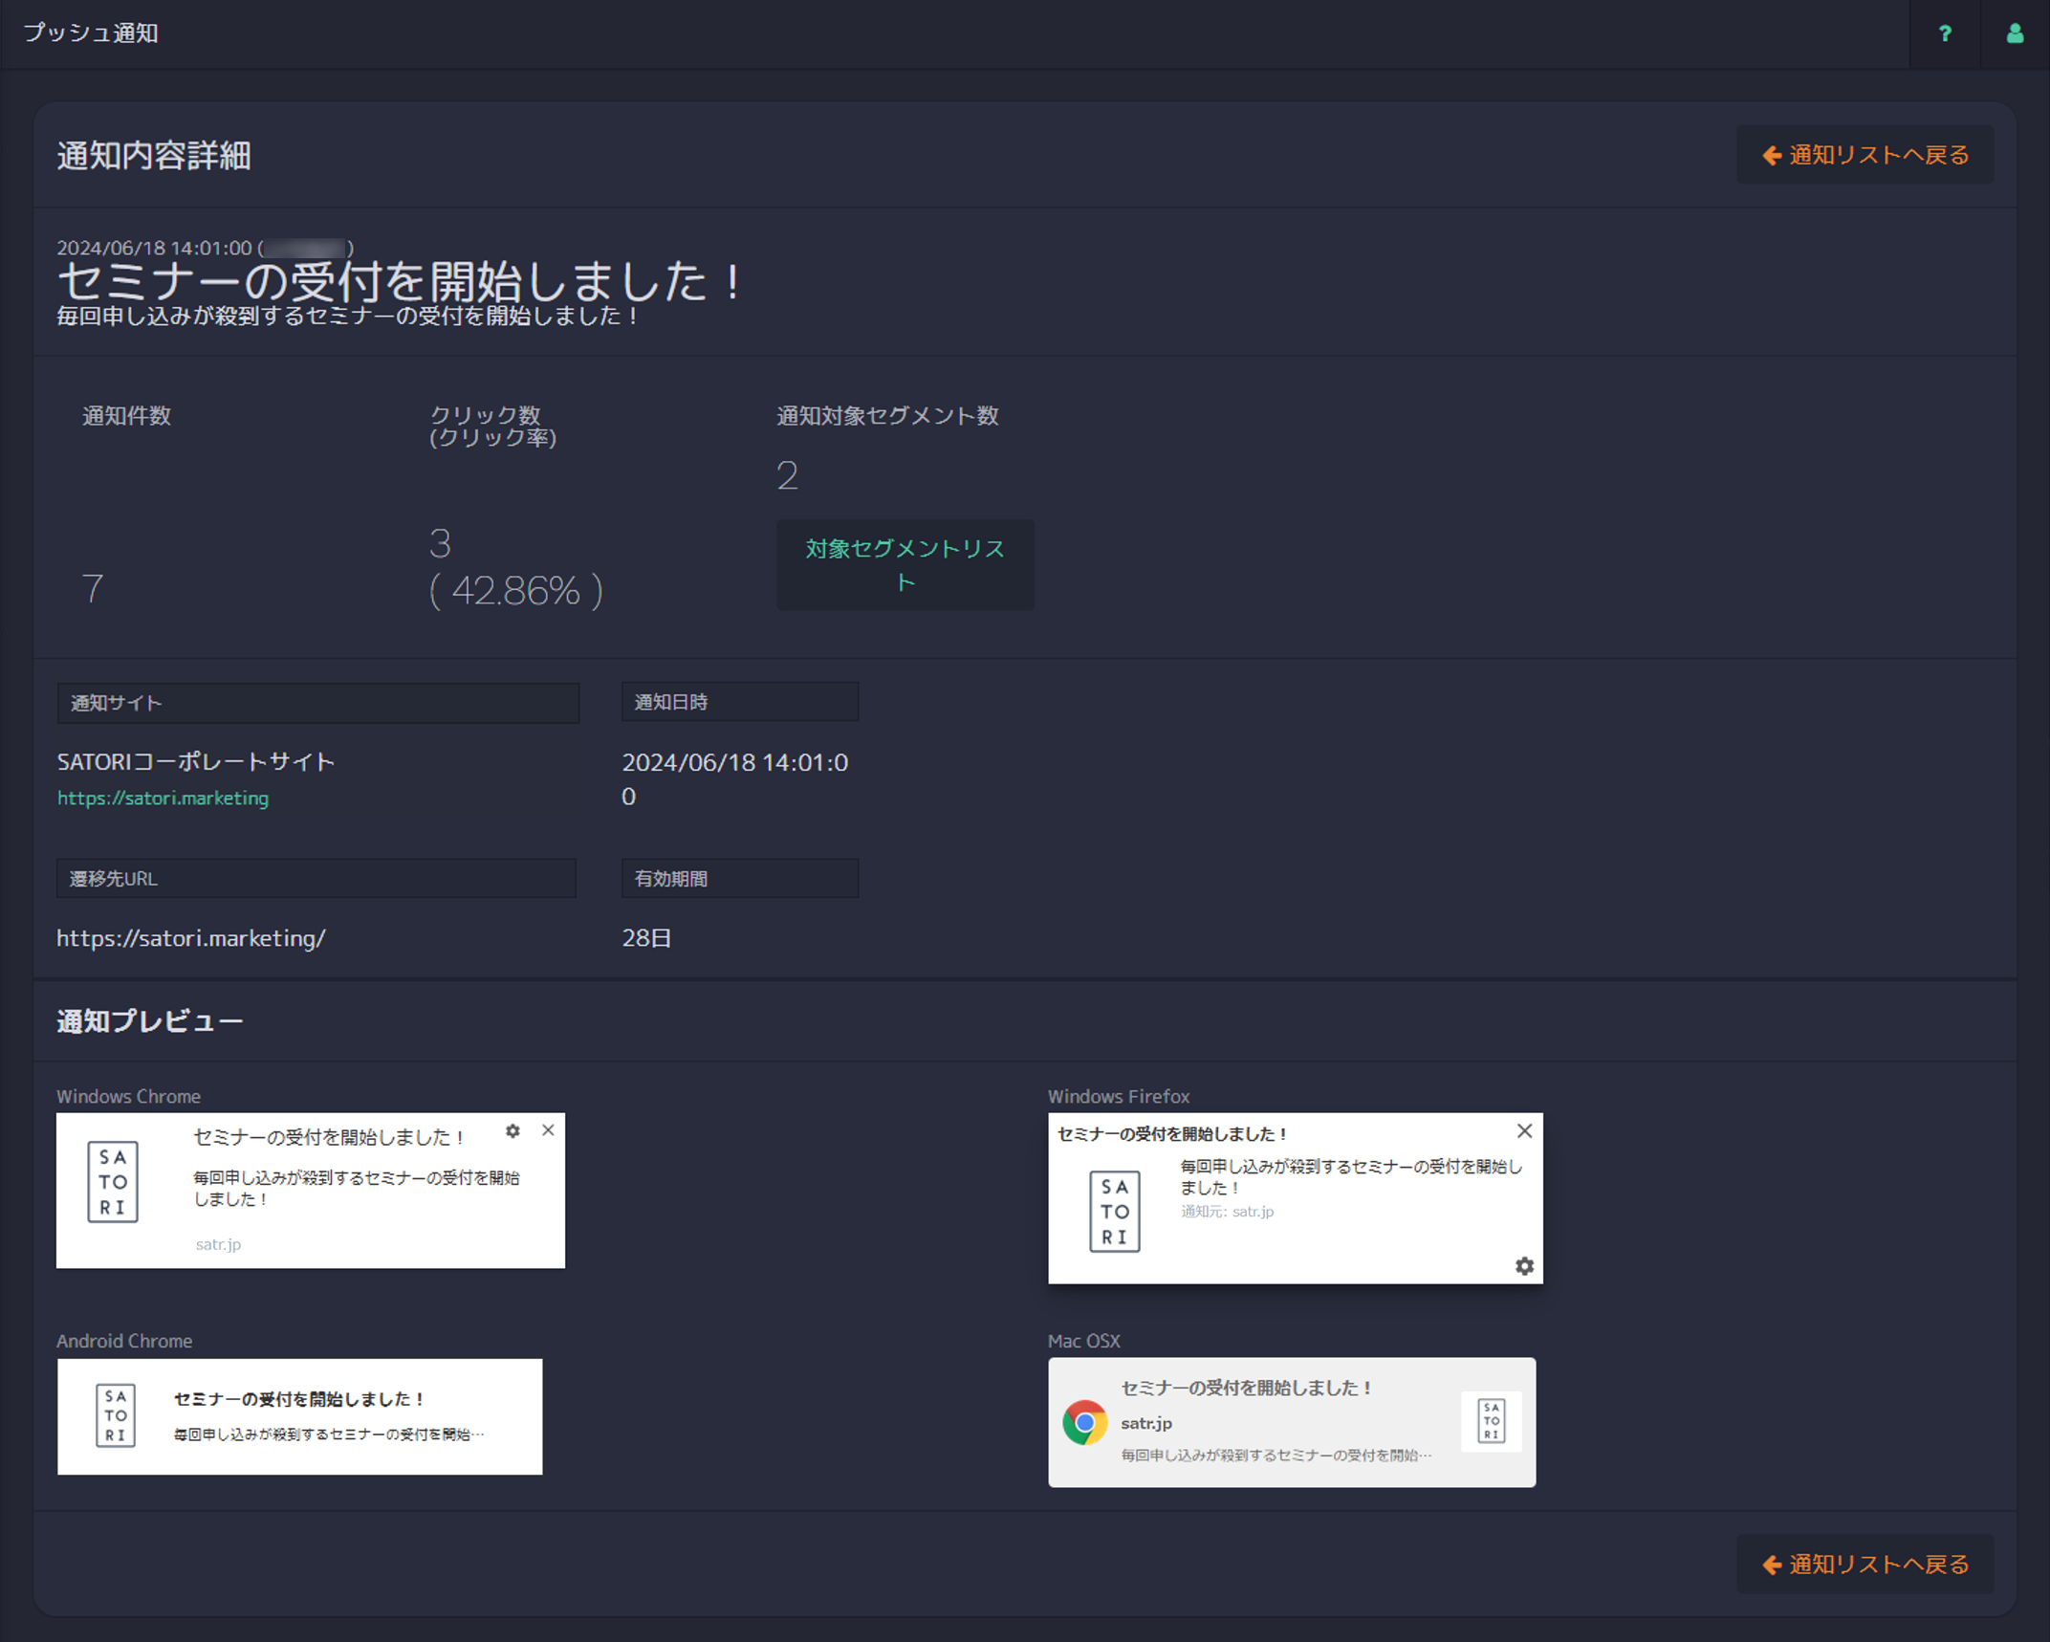Select the 通知件数 value 7
This screenshot has width=2050, height=1642.
[93, 588]
